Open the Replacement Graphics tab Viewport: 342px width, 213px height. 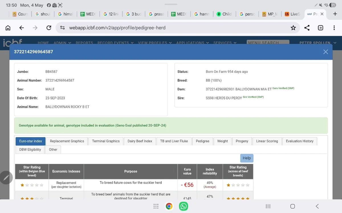[67, 141]
